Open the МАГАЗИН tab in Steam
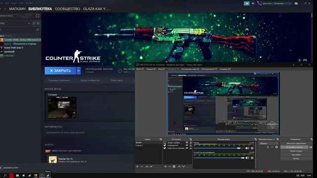 click(17, 9)
